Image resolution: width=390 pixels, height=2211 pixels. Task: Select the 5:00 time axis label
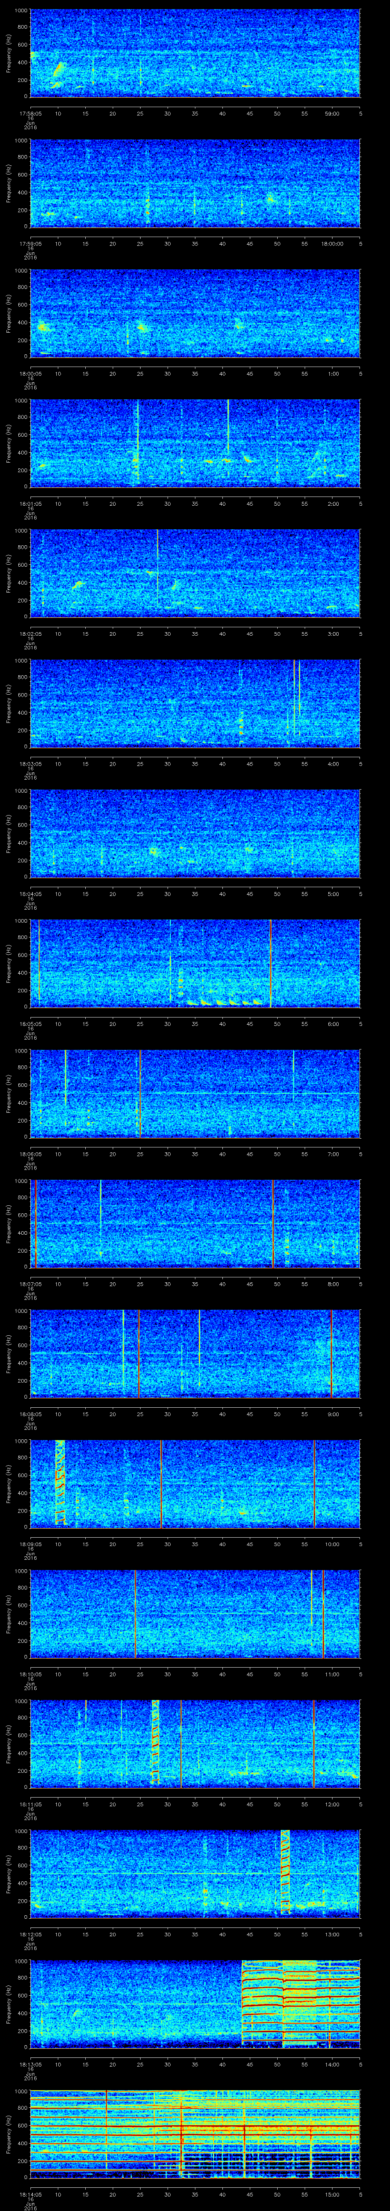click(x=332, y=894)
